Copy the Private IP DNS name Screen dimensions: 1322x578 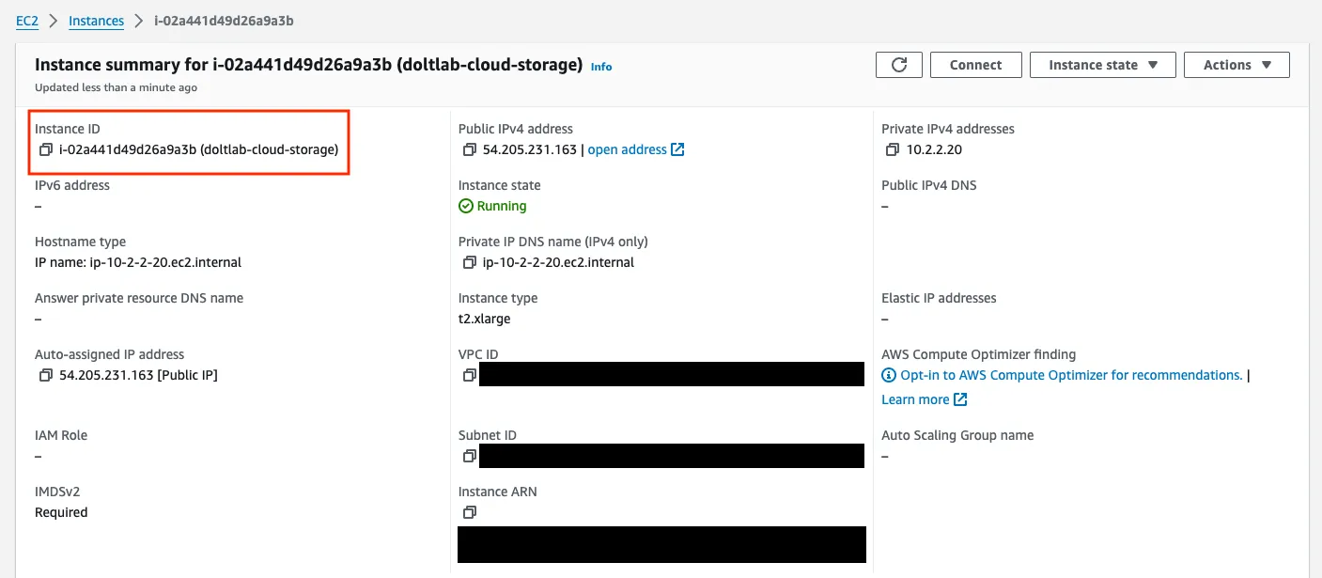470,262
